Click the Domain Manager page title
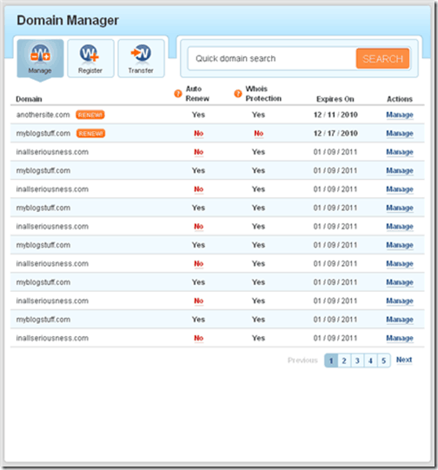 coord(68,20)
